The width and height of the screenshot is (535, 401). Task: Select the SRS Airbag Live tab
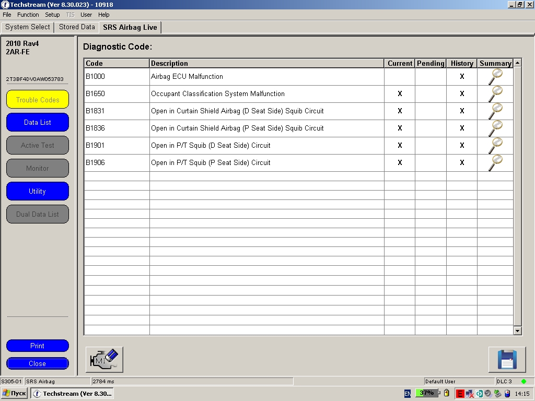coord(130,27)
